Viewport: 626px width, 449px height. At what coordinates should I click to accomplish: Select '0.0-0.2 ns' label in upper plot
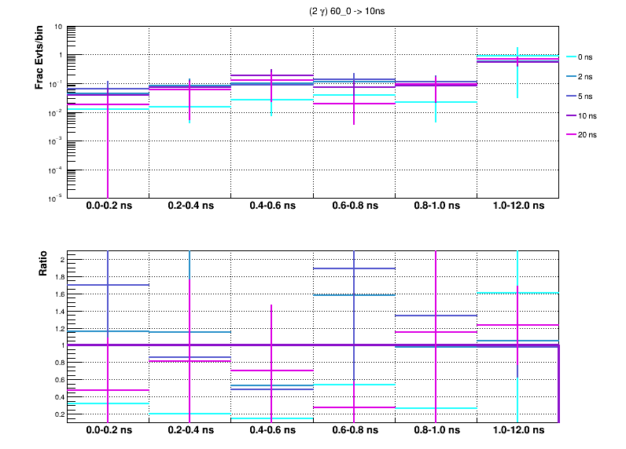click(108, 207)
